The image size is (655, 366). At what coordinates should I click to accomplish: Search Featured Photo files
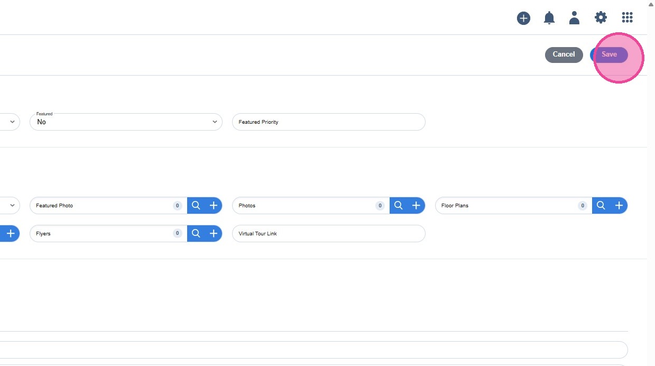coord(196,206)
